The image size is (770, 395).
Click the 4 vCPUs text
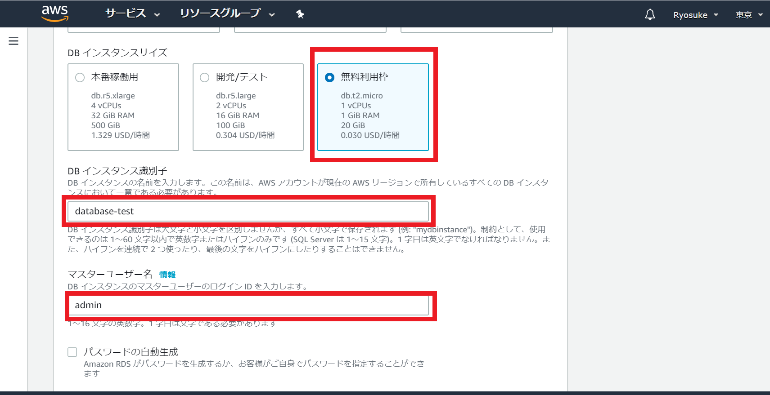tap(106, 106)
